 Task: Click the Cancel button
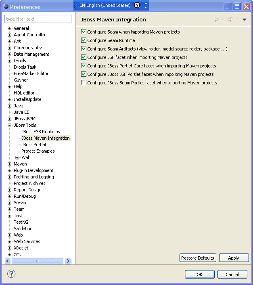232,274
